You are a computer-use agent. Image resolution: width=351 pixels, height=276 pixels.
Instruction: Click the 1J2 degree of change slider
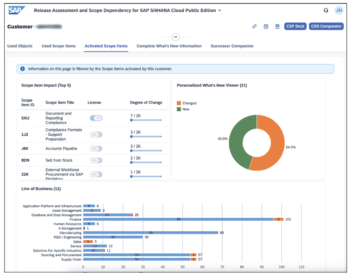pos(146,136)
